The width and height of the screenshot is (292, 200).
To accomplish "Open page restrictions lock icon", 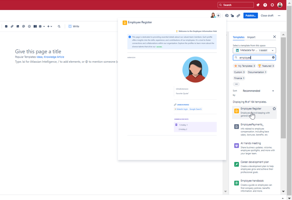I will tap(232, 16).
